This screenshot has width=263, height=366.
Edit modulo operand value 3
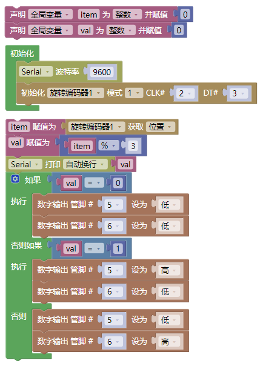point(133,146)
